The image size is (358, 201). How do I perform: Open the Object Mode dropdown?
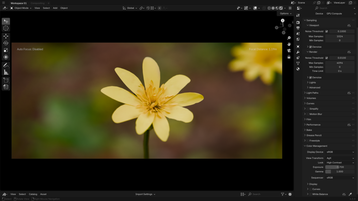click(21, 8)
